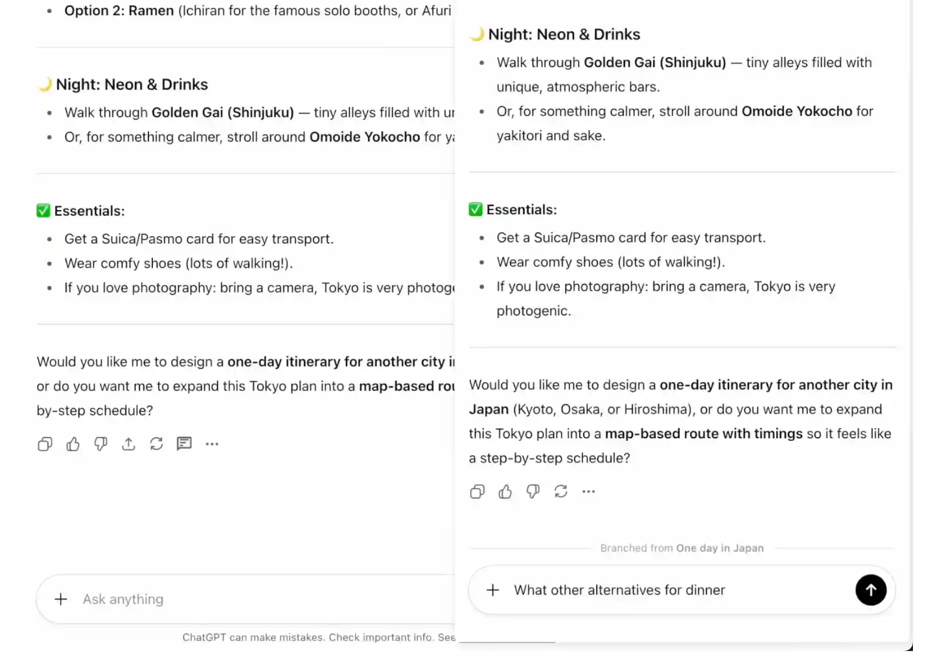
Task: Click the plus icon in the branched input bar
Action: tap(493, 590)
